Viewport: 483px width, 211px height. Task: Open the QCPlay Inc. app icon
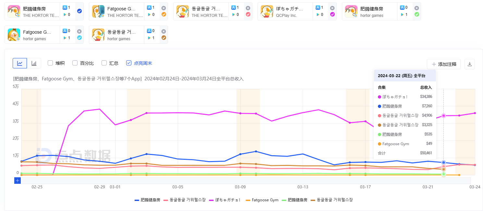267,11
